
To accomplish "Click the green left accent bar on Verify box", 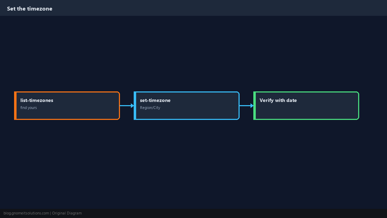I will [x=254, y=105].
